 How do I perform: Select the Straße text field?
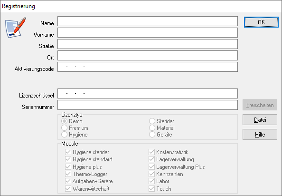pos(148,44)
